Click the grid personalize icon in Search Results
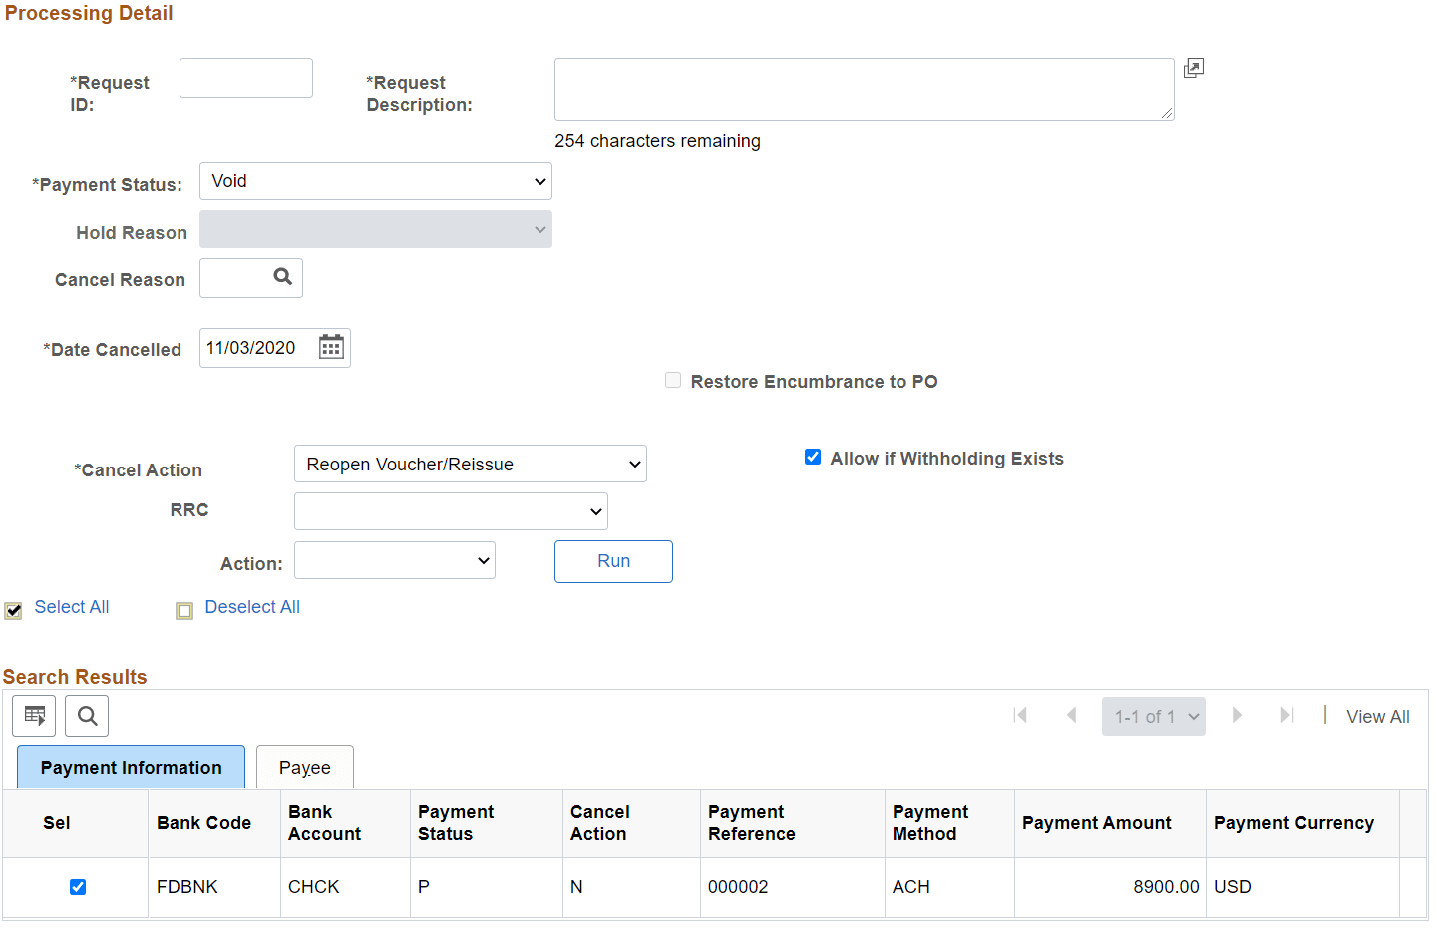The width and height of the screenshot is (1437, 935). (x=34, y=715)
